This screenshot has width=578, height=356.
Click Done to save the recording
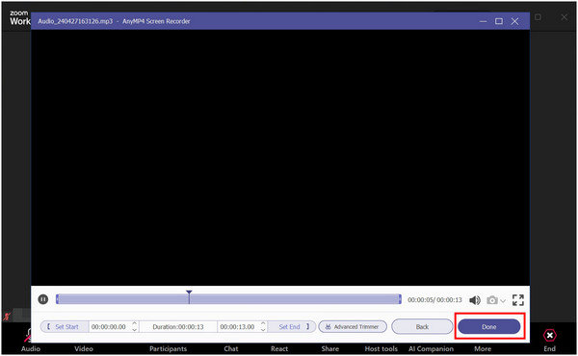coord(489,326)
